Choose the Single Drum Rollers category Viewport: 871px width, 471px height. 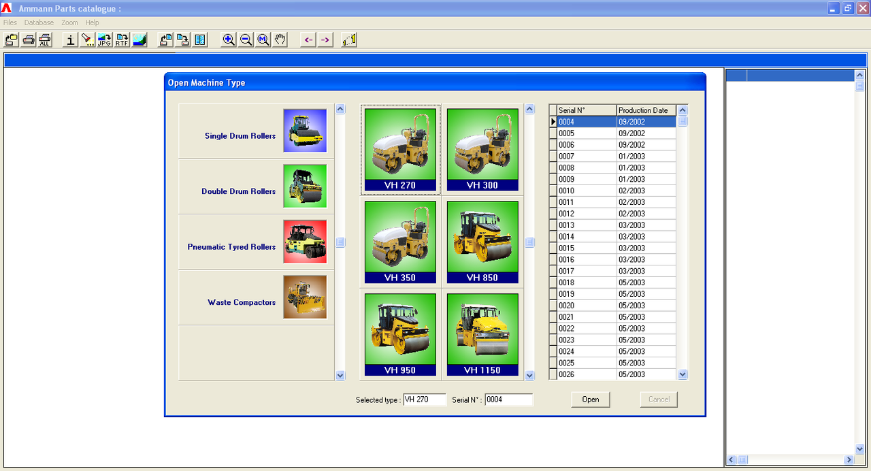click(x=257, y=131)
